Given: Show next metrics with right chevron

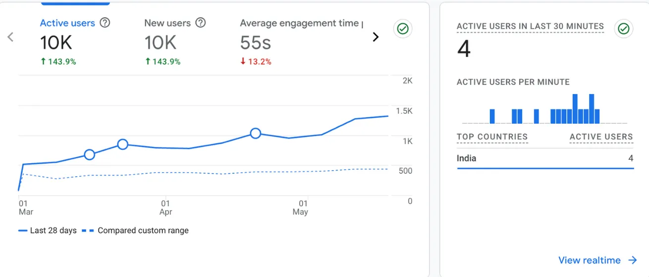Looking at the screenshot, I should pyautogui.click(x=376, y=37).
